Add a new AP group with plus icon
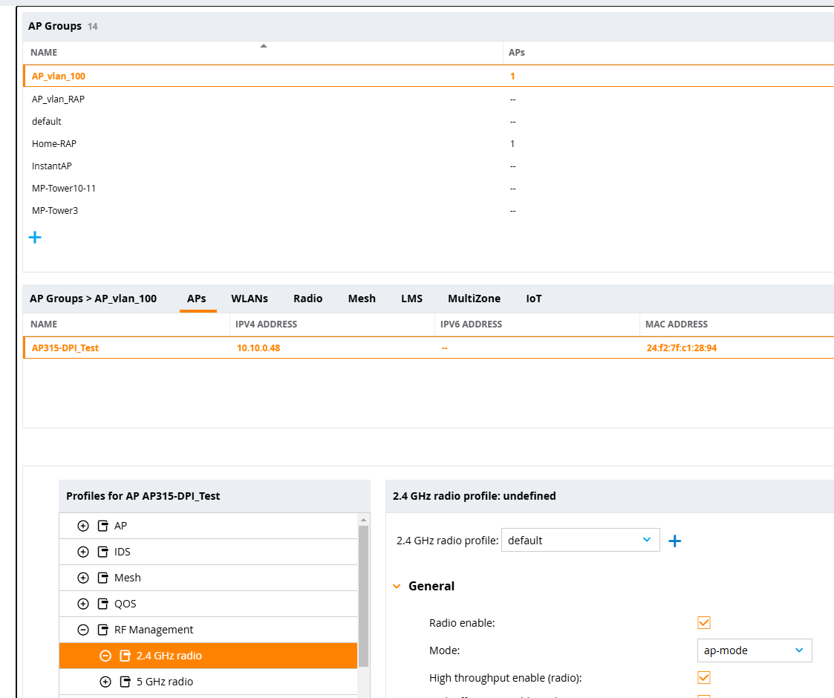 coord(35,238)
